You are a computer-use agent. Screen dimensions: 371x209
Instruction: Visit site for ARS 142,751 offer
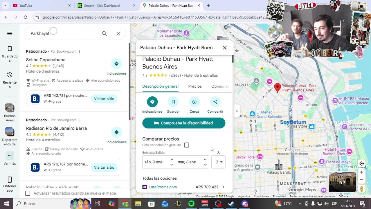tap(104, 99)
